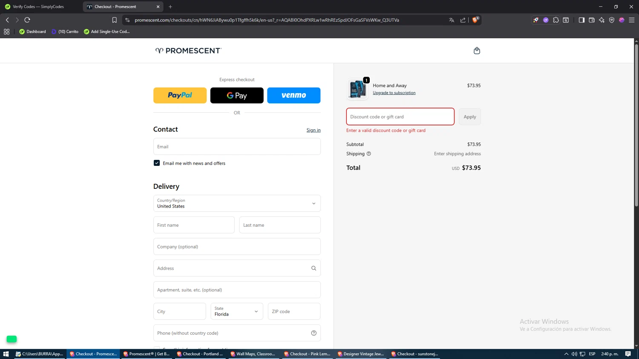The height and width of the screenshot is (359, 639).
Task: Uncheck Email me with news and offers
Action: click(157, 163)
